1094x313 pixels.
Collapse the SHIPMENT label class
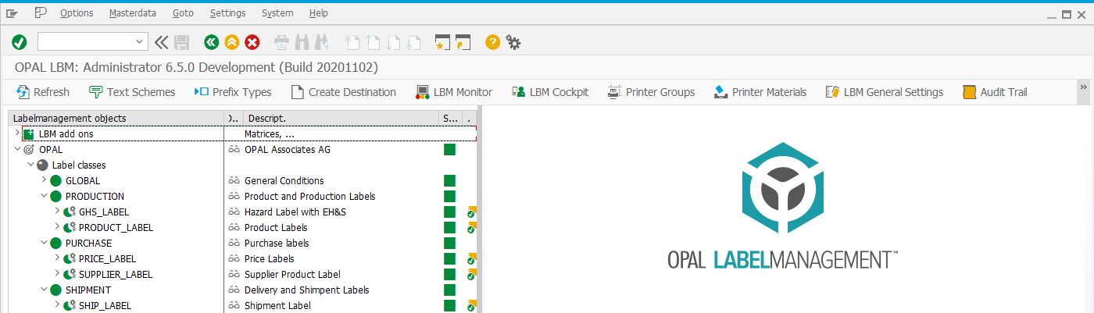tap(44, 290)
